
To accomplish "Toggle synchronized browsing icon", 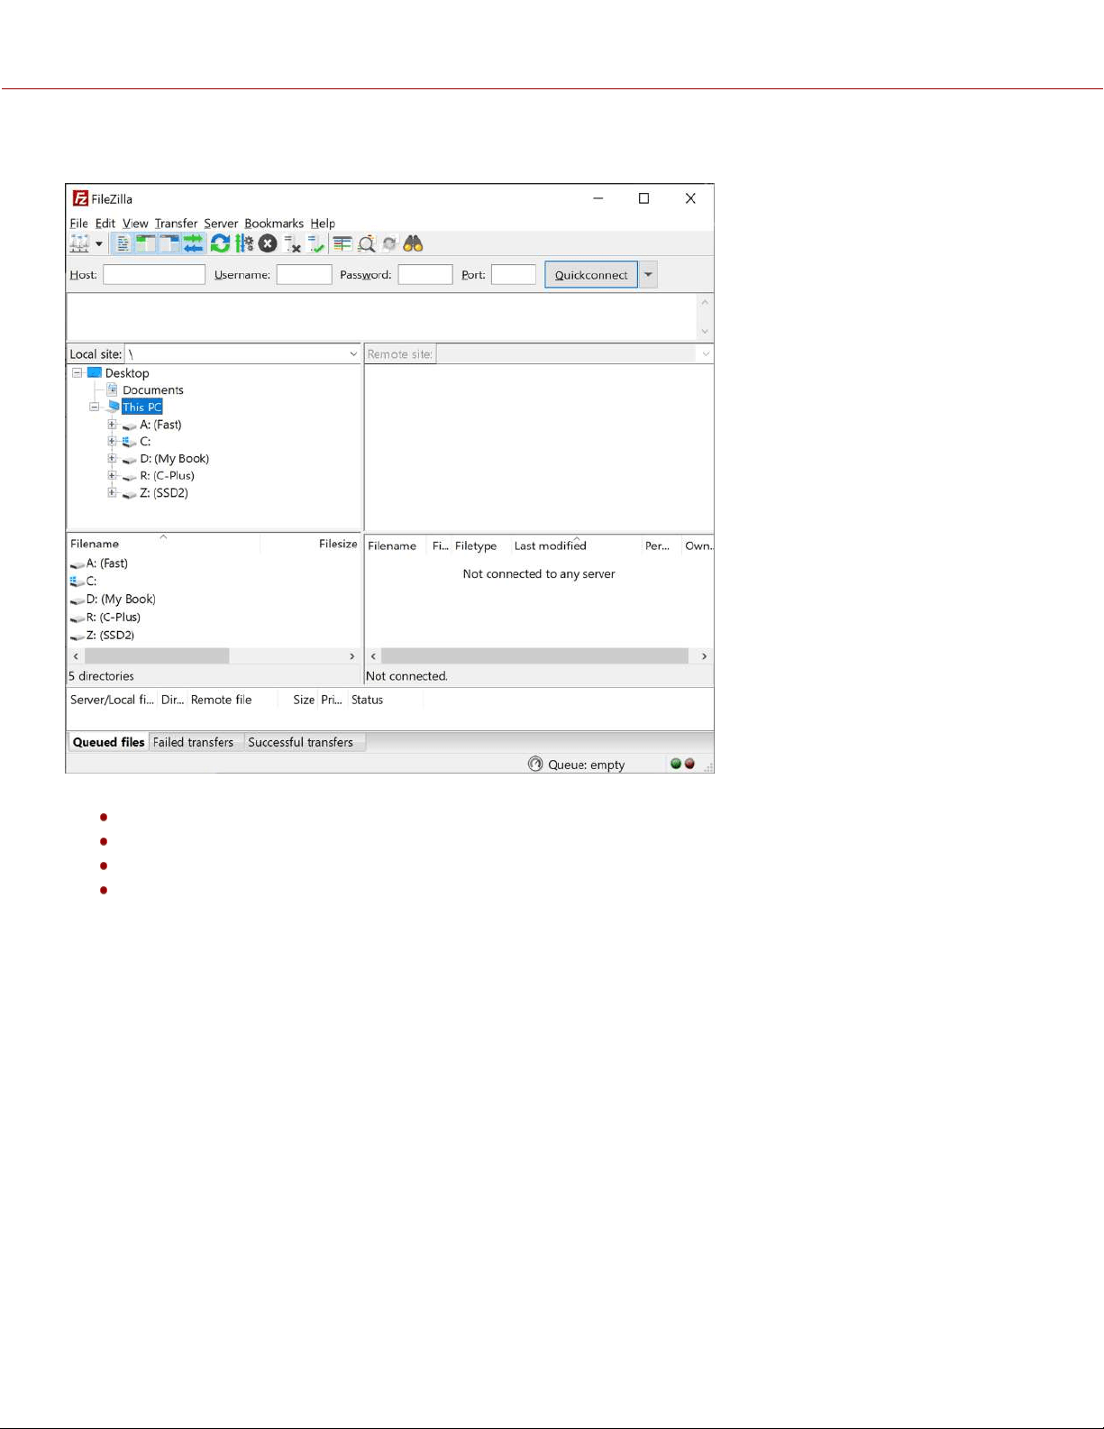I will (x=389, y=243).
